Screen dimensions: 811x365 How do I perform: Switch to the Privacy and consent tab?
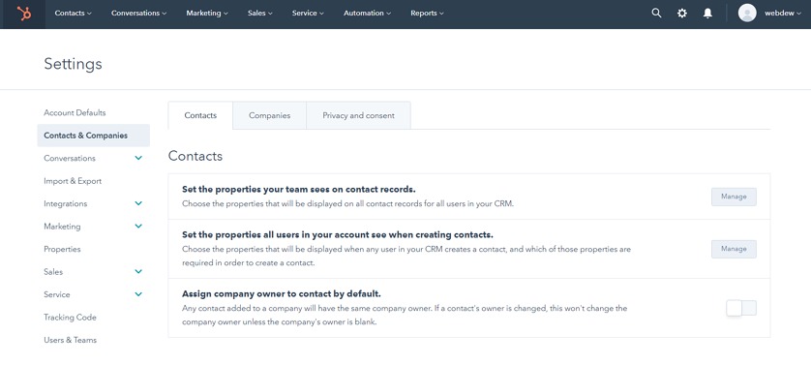358,115
